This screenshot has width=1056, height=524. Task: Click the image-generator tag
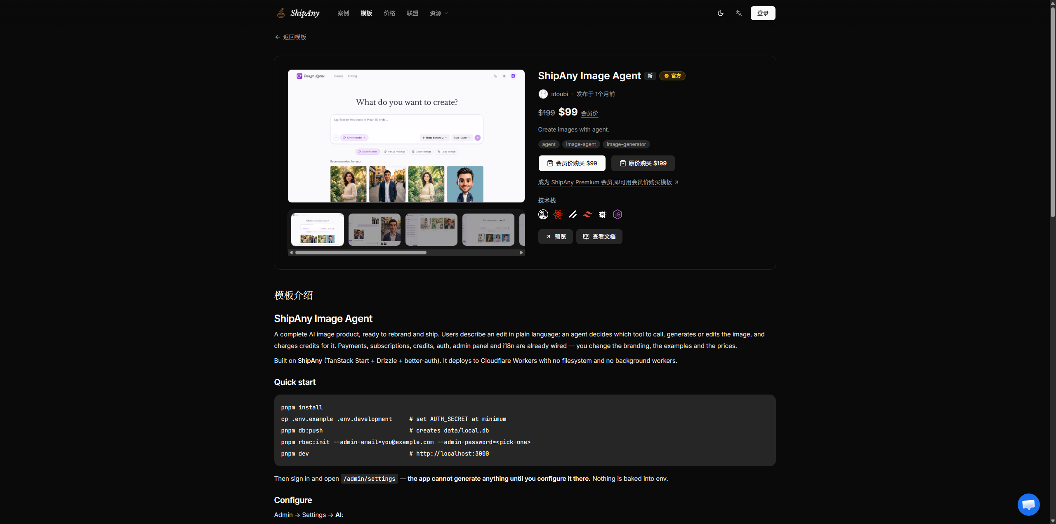(626, 144)
